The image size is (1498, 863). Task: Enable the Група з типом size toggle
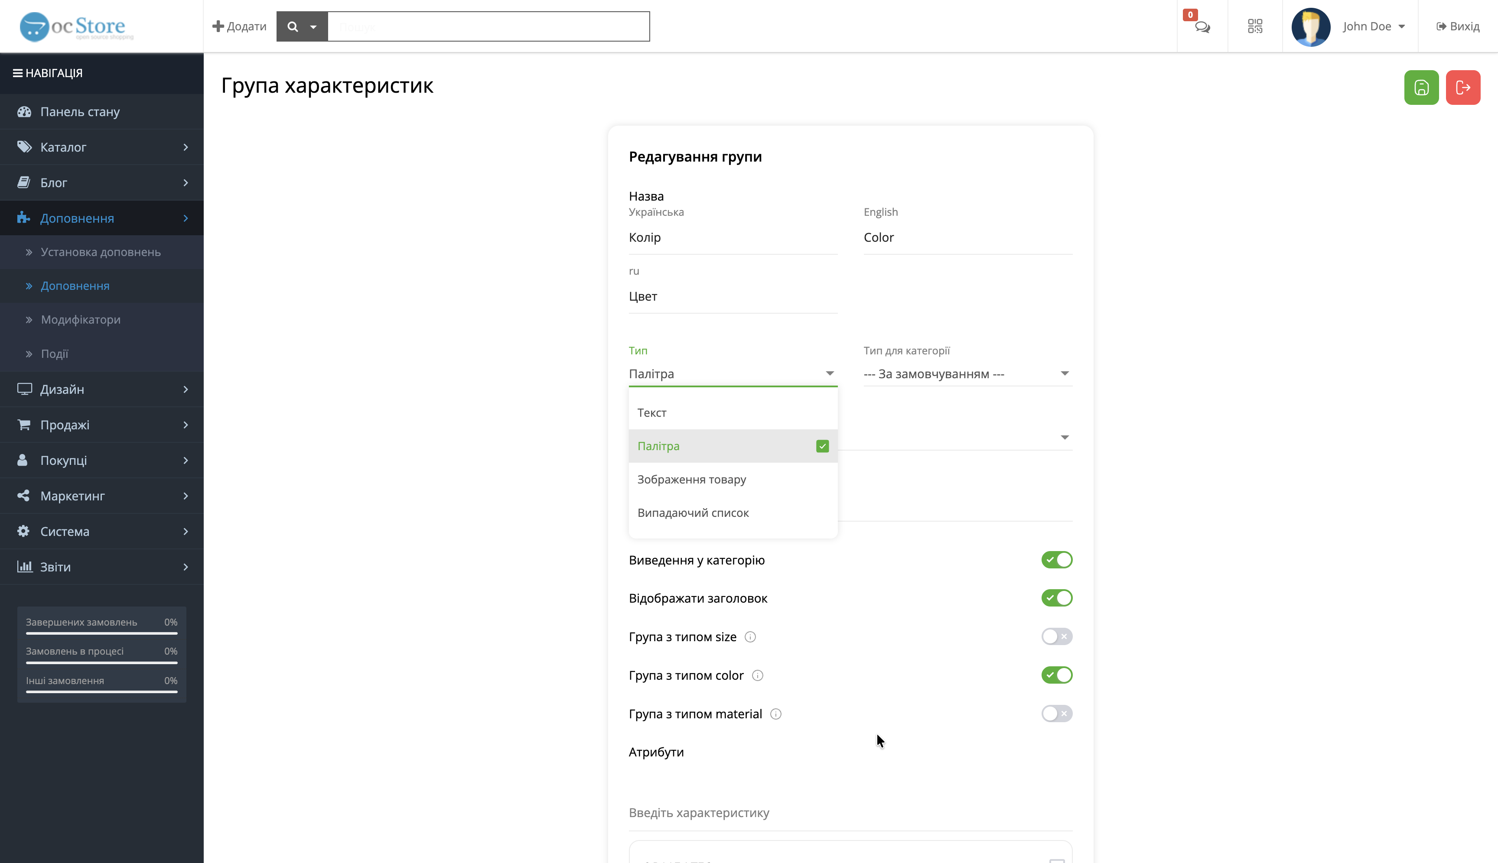1057,636
